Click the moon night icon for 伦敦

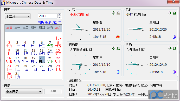click(174, 37)
